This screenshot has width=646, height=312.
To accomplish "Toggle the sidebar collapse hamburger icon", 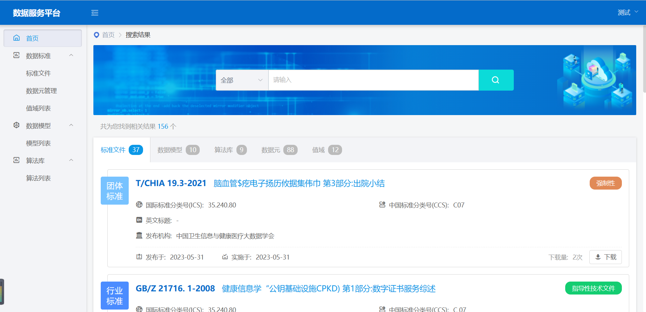I will coord(94,13).
